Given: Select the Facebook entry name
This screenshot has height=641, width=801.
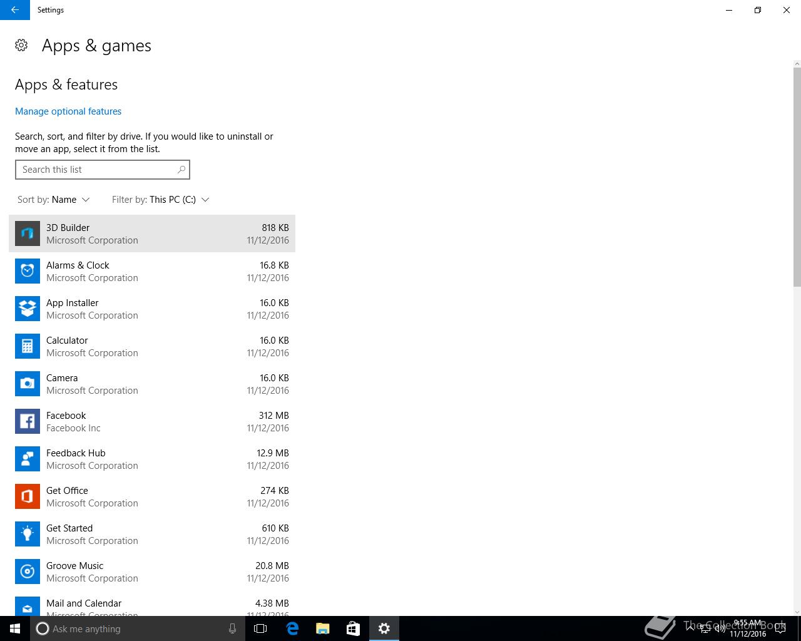Looking at the screenshot, I should 66,416.
